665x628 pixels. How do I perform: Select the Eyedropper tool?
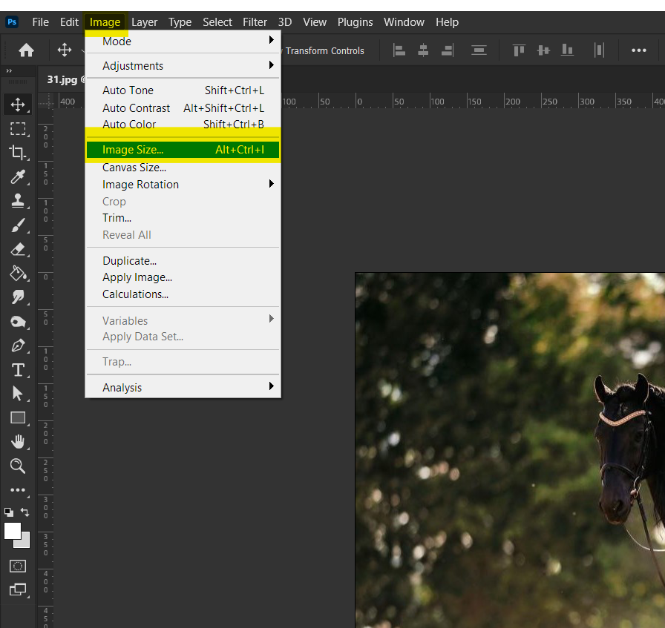18,176
